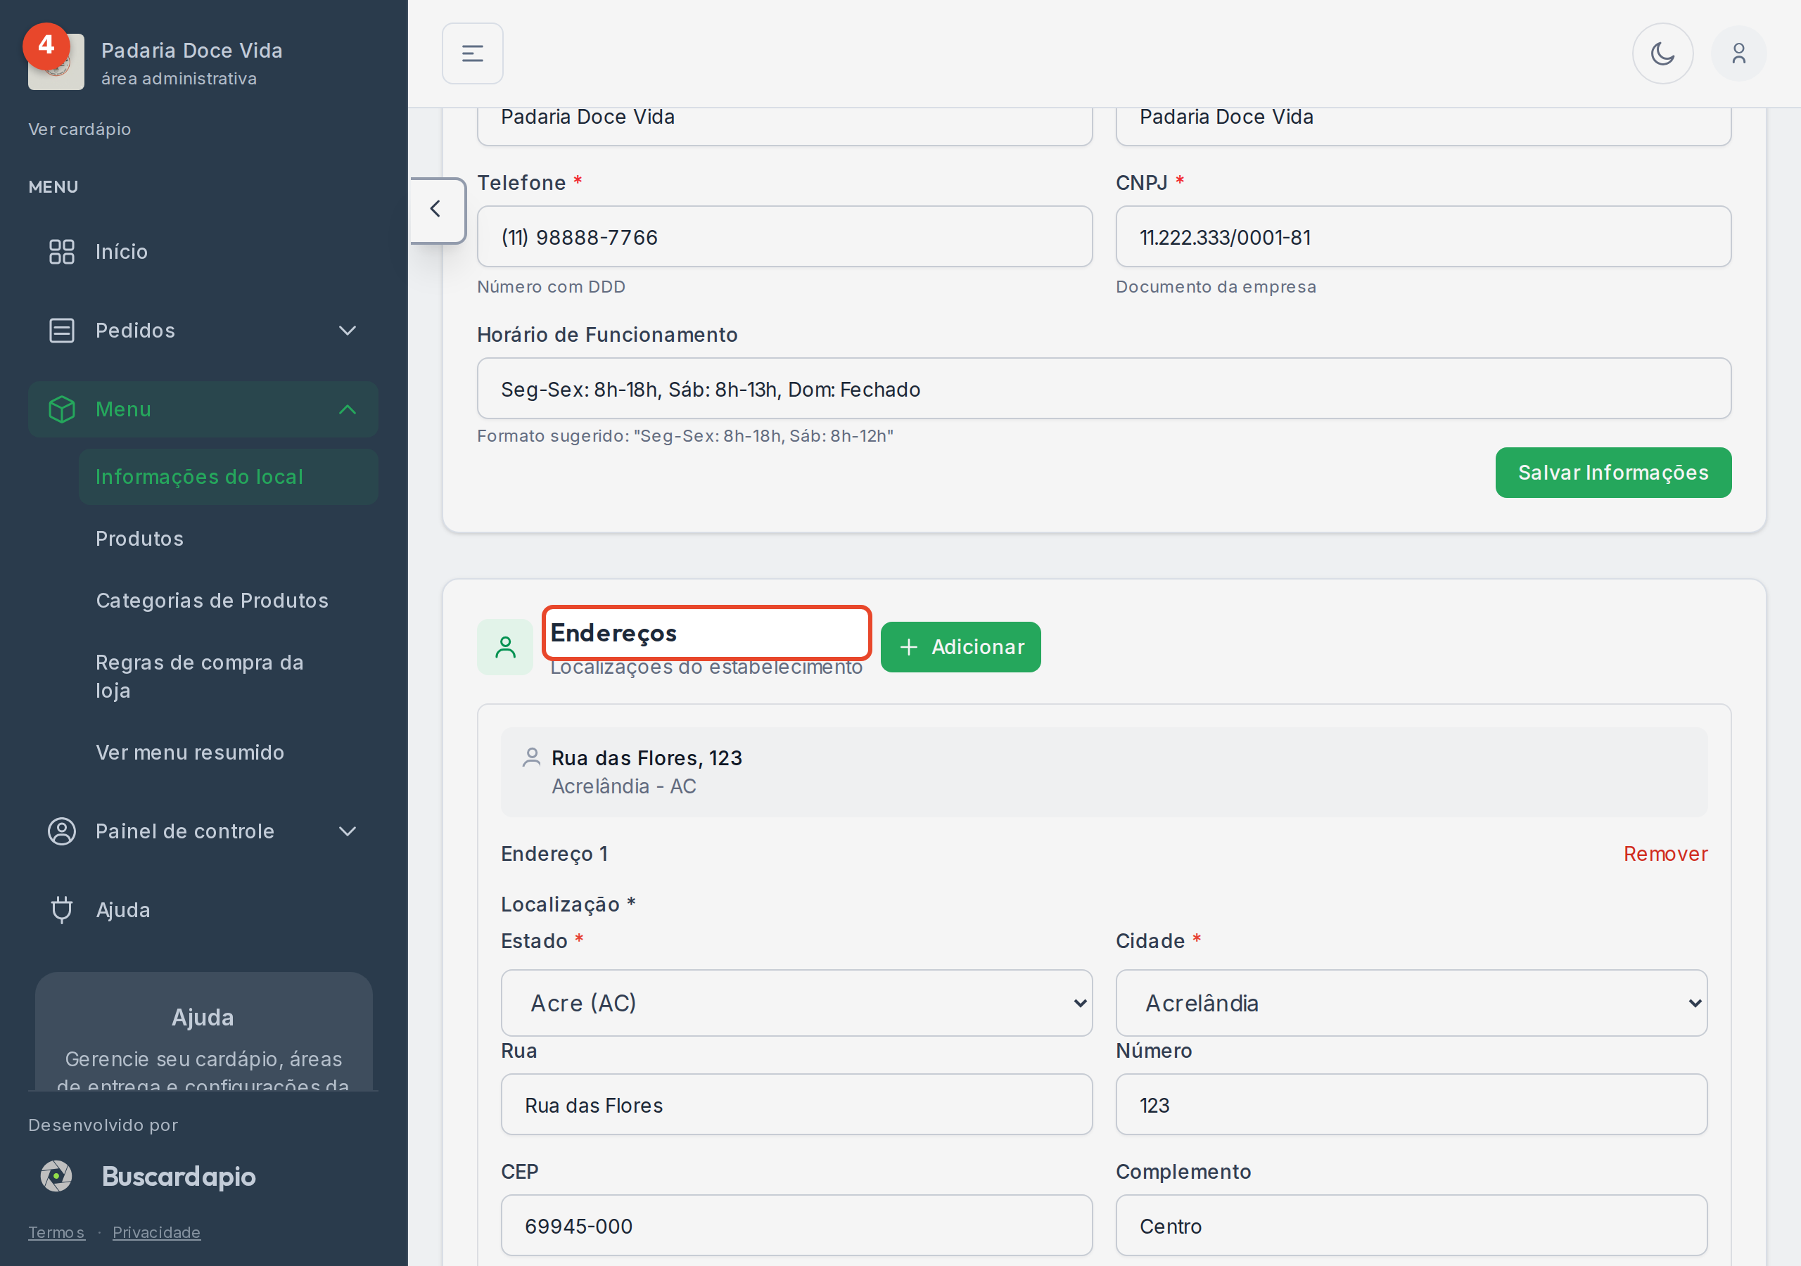
Task: Click the CEP input showing 69945-000
Action: [x=796, y=1225]
